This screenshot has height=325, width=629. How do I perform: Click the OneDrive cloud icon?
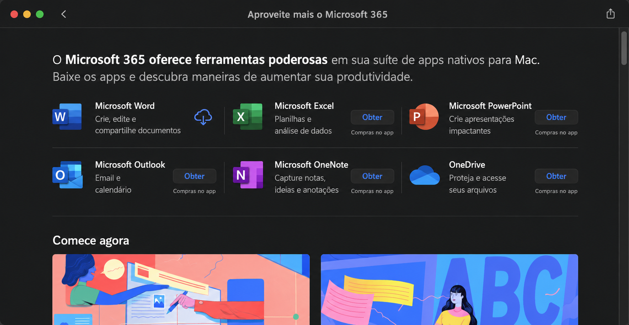click(424, 175)
